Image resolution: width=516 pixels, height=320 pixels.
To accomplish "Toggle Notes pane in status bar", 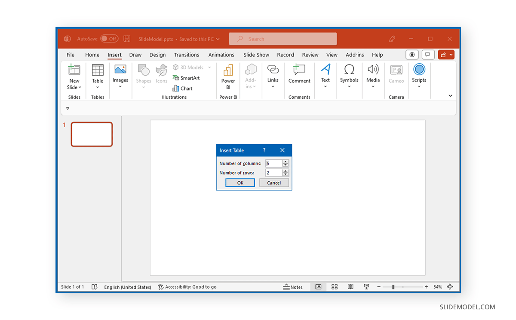I will pyautogui.click(x=293, y=287).
